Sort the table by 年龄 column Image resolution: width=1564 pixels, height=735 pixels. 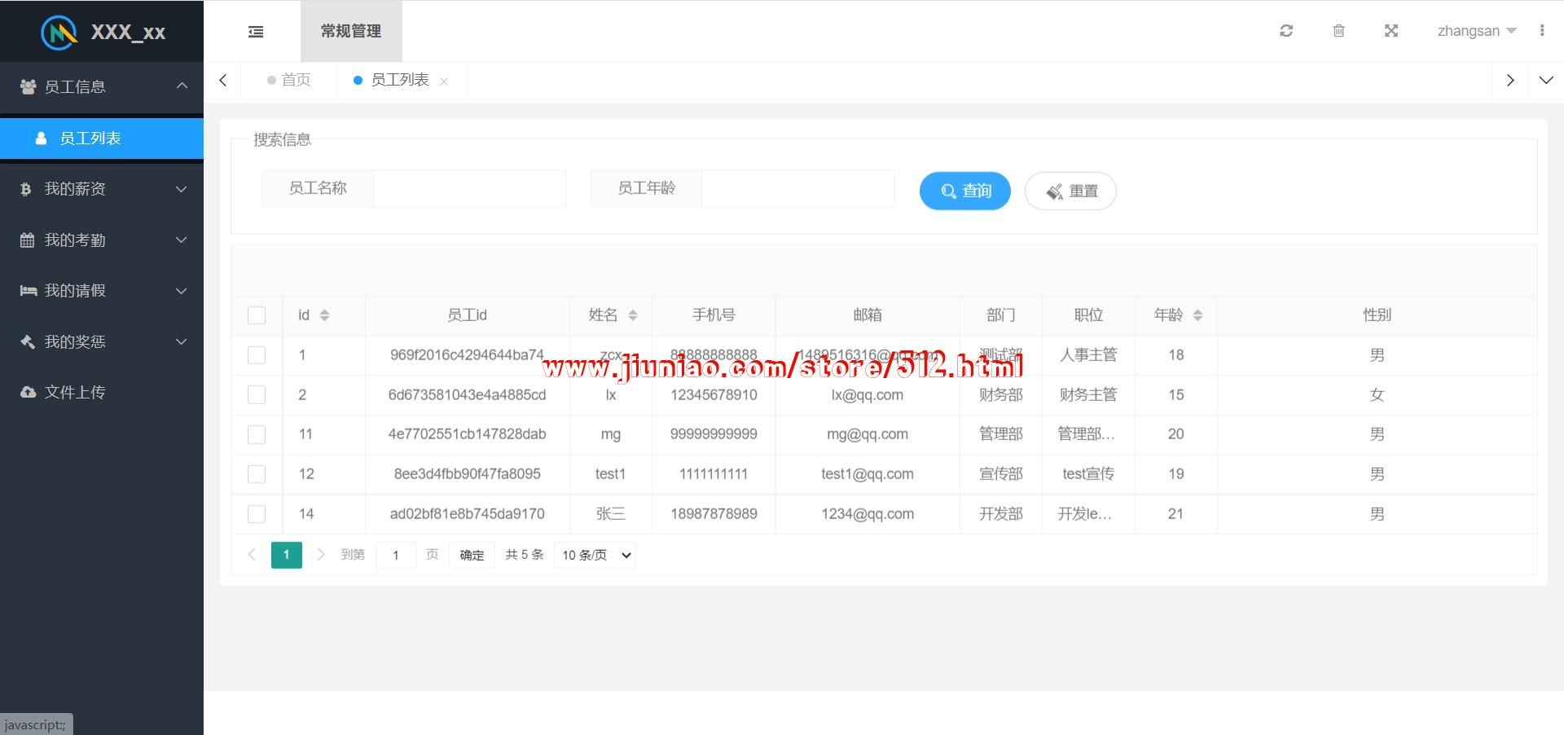[x=1197, y=315]
